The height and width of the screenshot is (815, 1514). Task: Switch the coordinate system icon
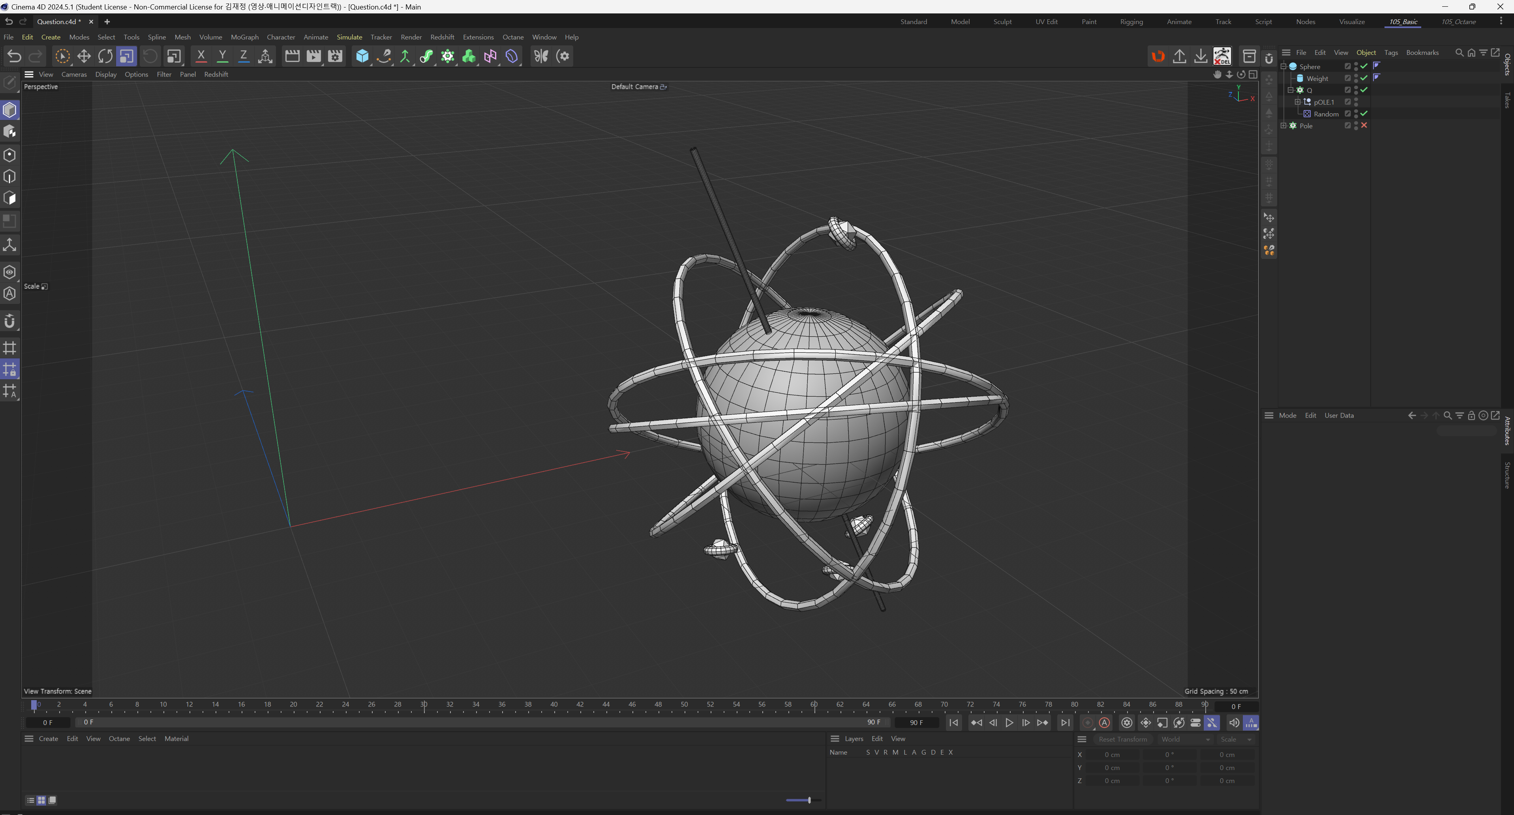(265, 56)
